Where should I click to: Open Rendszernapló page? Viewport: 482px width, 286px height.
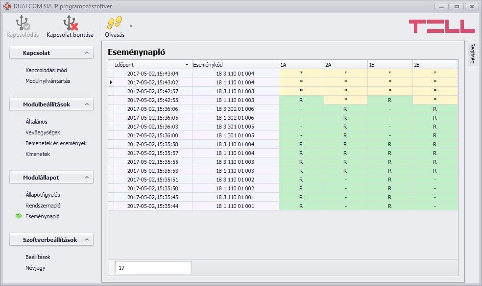coord(43,206)
